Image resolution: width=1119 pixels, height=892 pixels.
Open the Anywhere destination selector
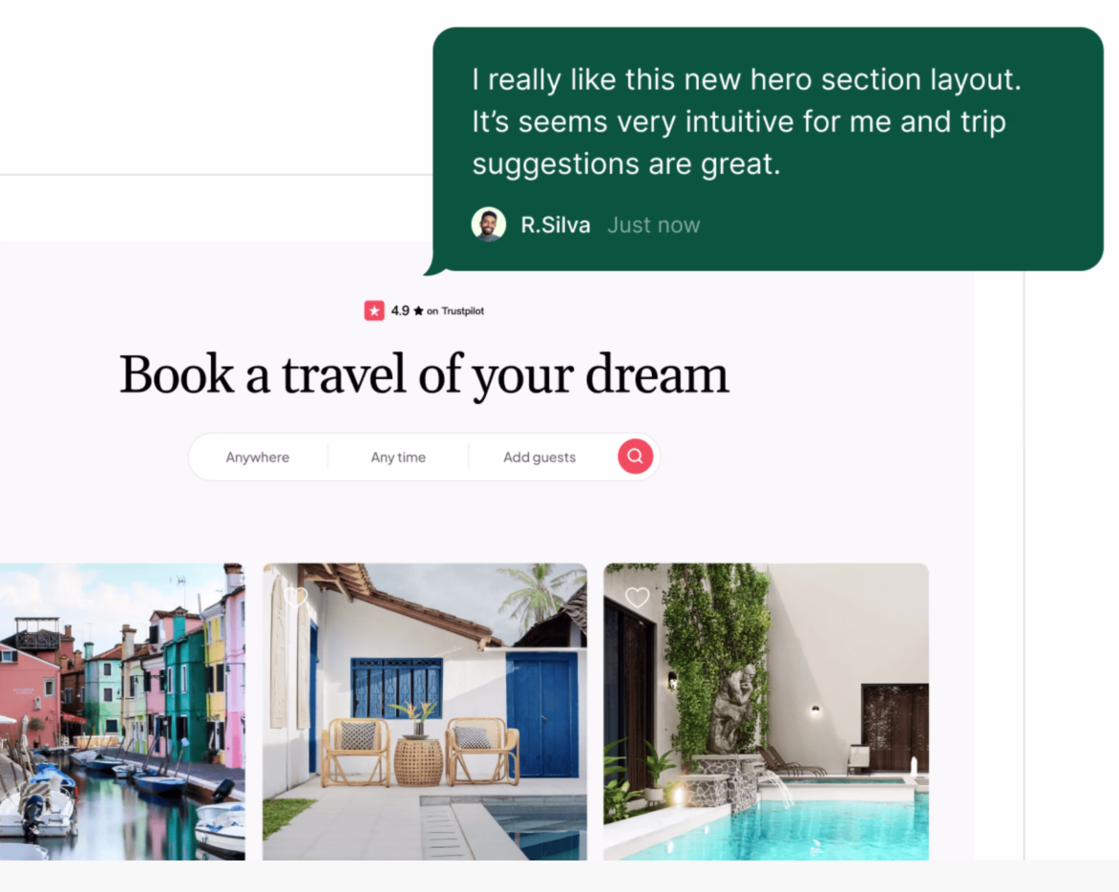point(257,457)
